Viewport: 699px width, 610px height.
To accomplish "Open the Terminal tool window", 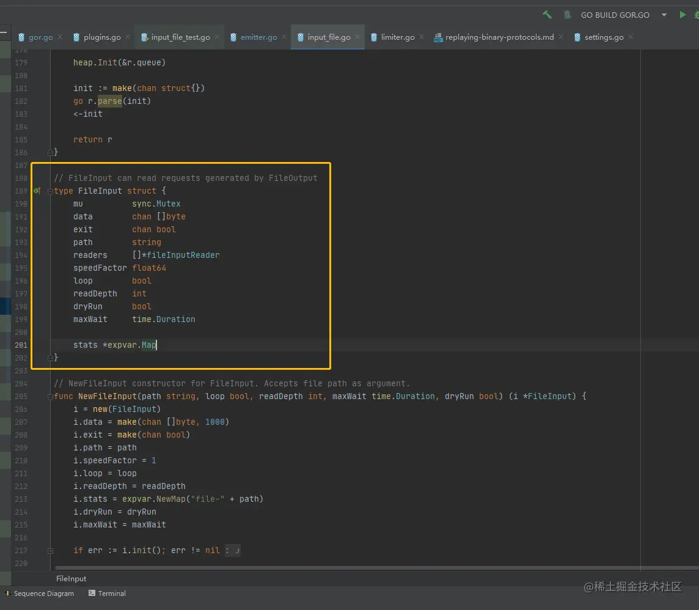I will (107, 593).
